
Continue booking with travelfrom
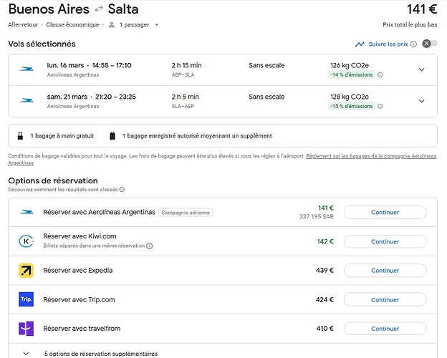click(x=385, y=329)
